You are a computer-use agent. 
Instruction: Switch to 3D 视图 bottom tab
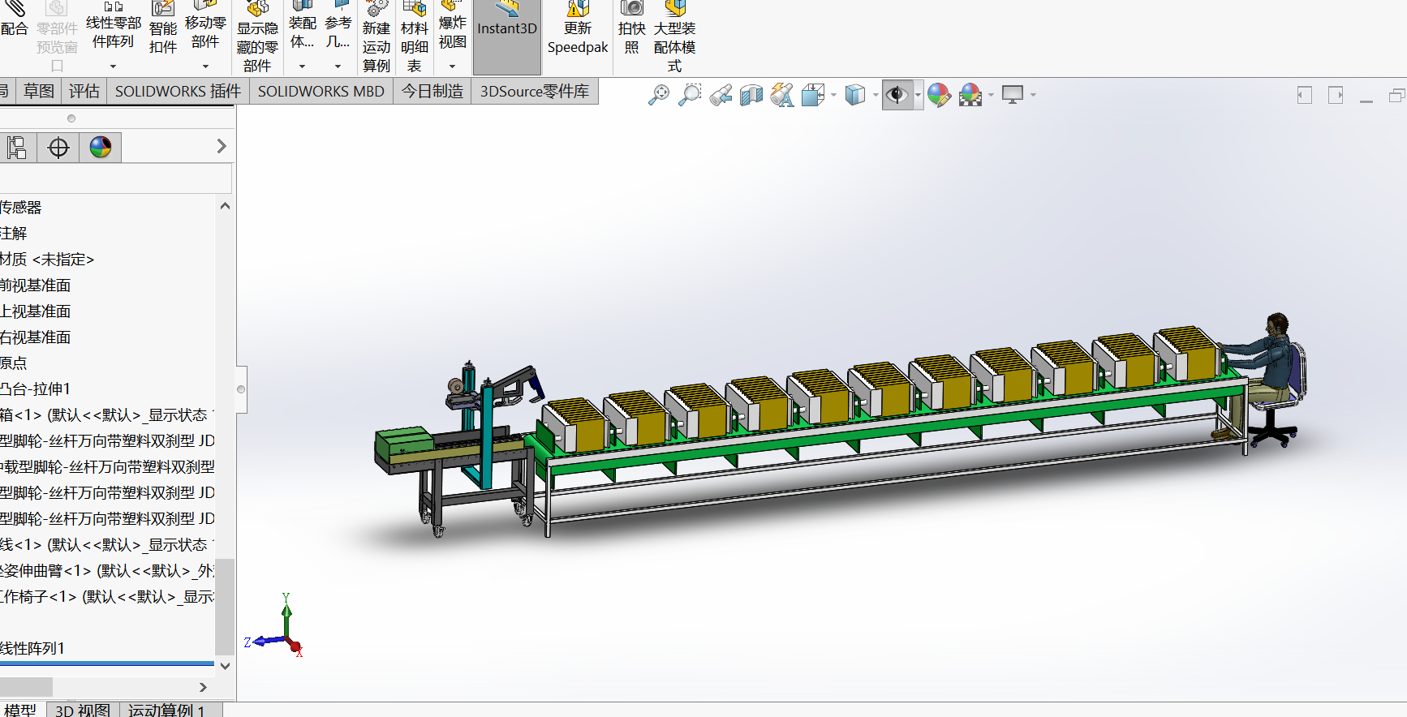point(83,710)
